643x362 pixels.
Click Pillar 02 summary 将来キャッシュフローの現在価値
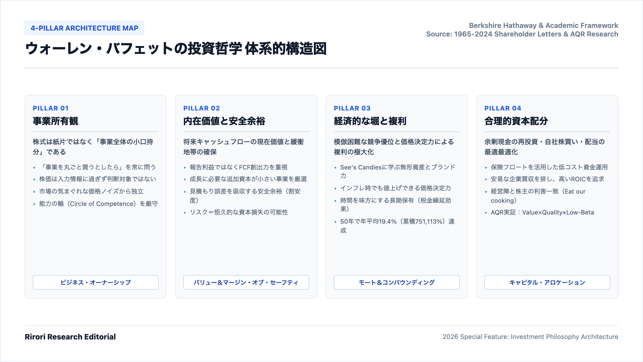(244, 147)
